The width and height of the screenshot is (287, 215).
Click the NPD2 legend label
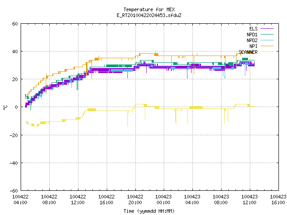[252, 40]
